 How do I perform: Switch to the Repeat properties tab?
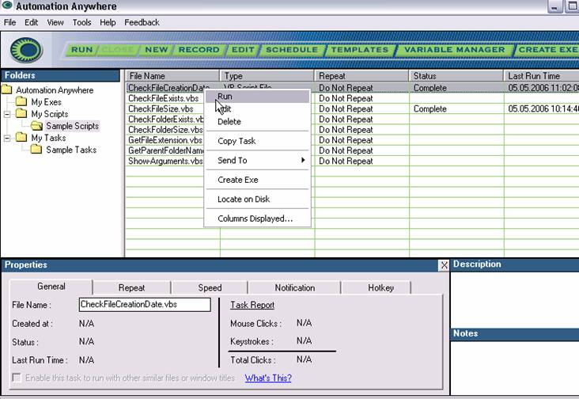tap(131, 288)
